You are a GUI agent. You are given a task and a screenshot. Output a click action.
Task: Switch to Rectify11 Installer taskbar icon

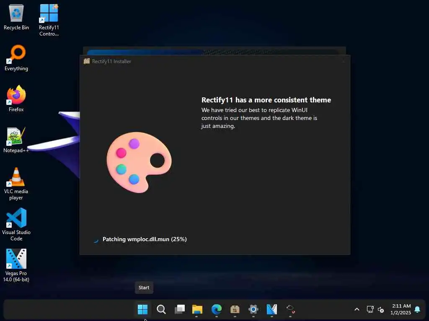coord(235,309)
